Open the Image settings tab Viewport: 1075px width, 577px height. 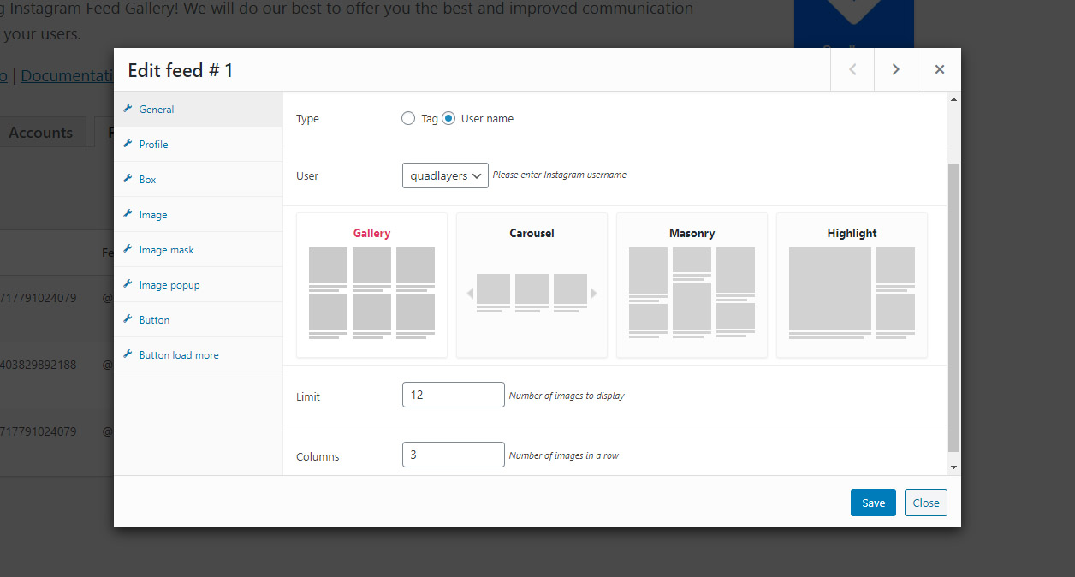point(199,215)
